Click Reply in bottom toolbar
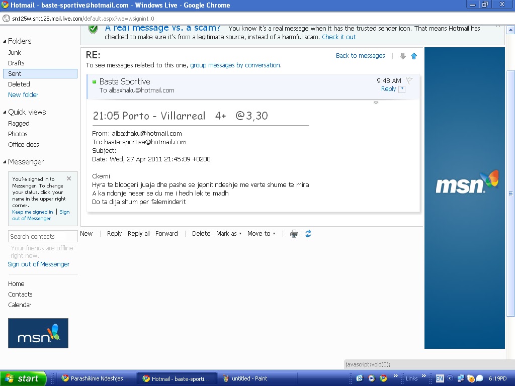The image size is (515, 386). pyautogui.click(x=114, y=234)
